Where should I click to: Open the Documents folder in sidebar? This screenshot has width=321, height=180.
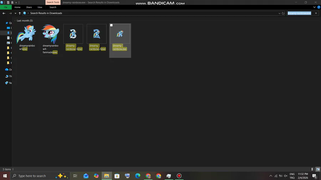click(9, 38)
